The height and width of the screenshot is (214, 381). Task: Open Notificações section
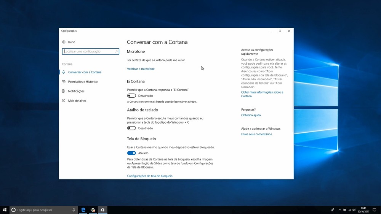click(x=76, y=91)
